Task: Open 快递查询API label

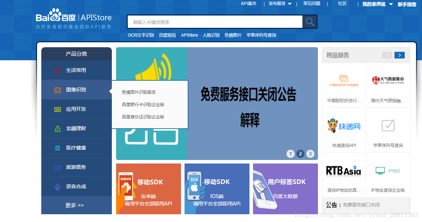Action: point(344,146)
